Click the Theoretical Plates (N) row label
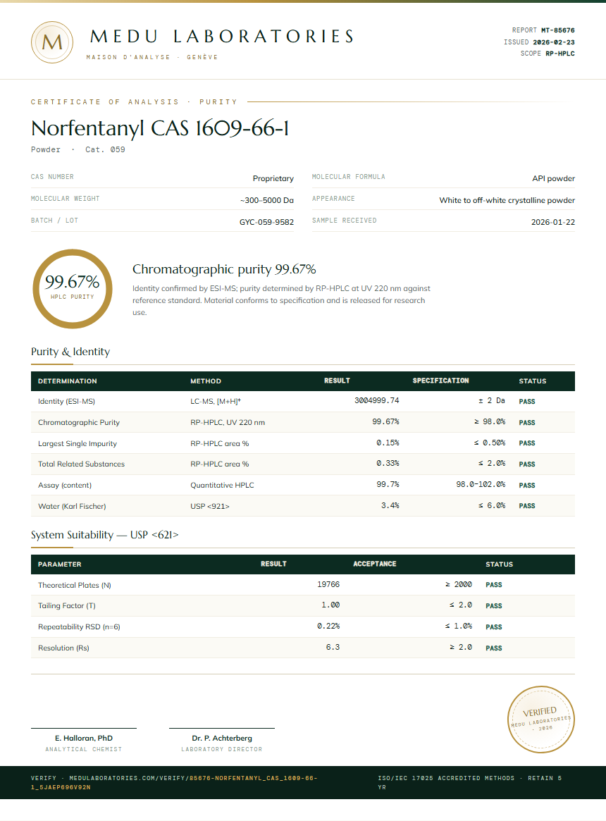The width and height of the screenshot is (606, 821). pyautogui.click(x=75, y=586)
